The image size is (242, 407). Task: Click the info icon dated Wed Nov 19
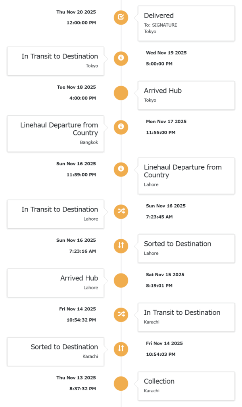121,58
